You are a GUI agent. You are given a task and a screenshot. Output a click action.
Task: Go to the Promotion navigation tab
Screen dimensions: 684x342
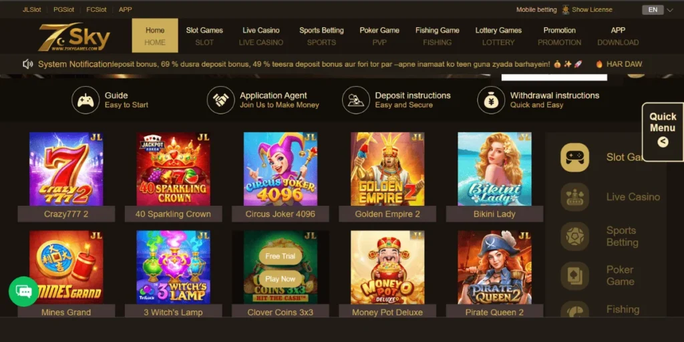(559, 36)
